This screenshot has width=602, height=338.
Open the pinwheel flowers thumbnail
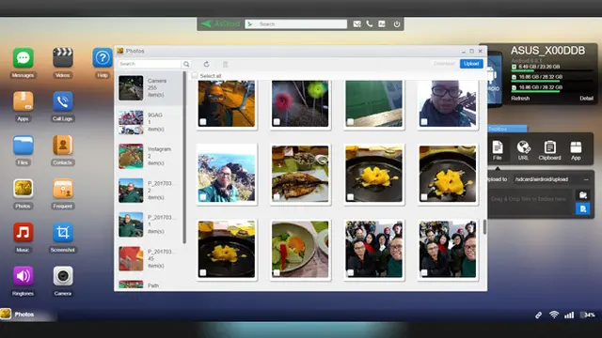point(300,103)
